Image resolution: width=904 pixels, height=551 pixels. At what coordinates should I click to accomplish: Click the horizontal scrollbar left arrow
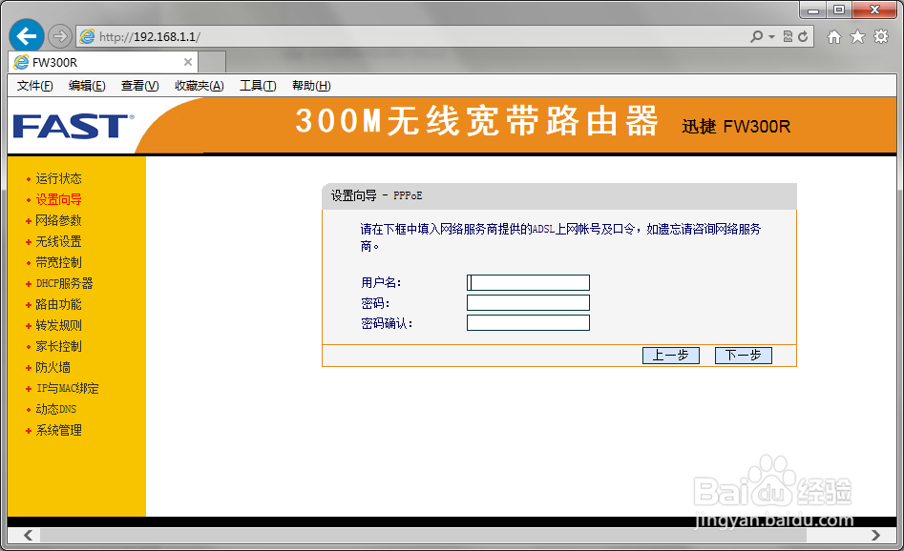[x=28, y=535]
